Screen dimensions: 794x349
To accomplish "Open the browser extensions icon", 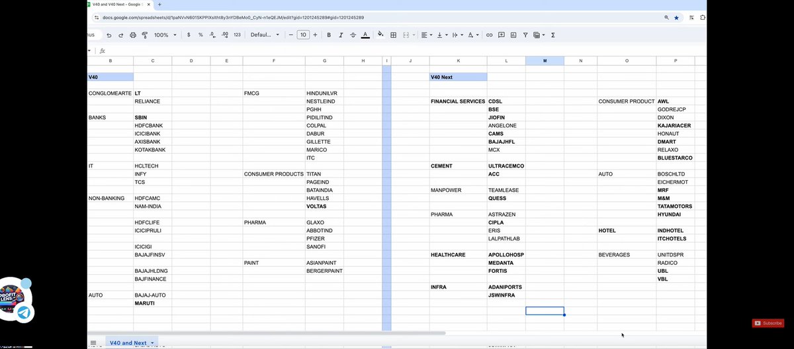I will pos(703,18).
